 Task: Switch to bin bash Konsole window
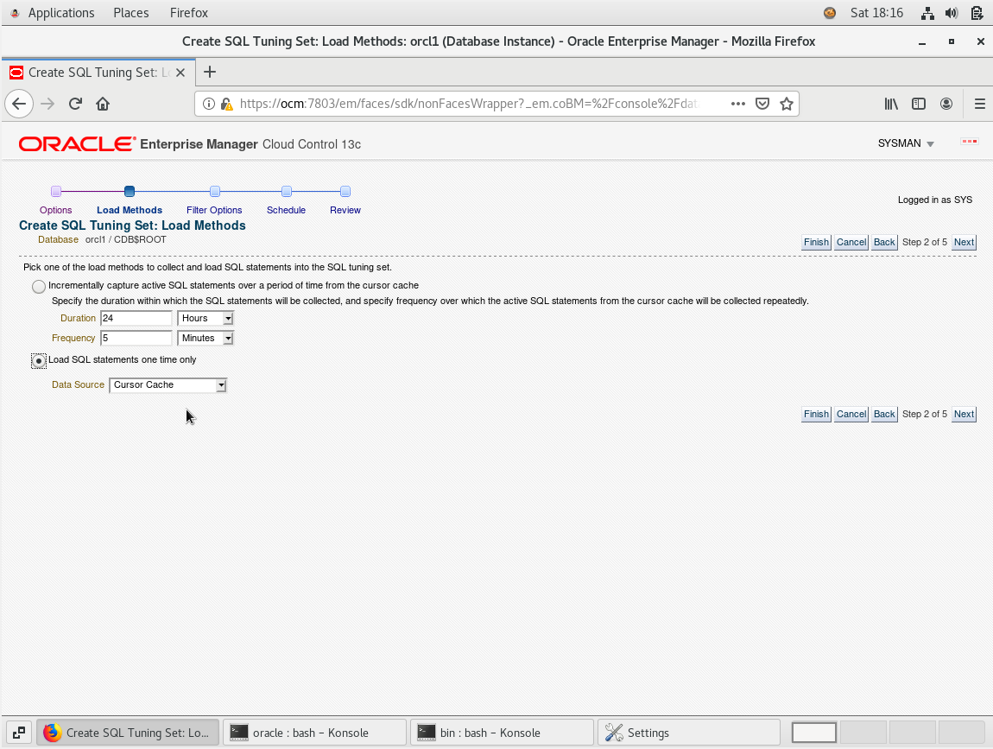[502, 733]
